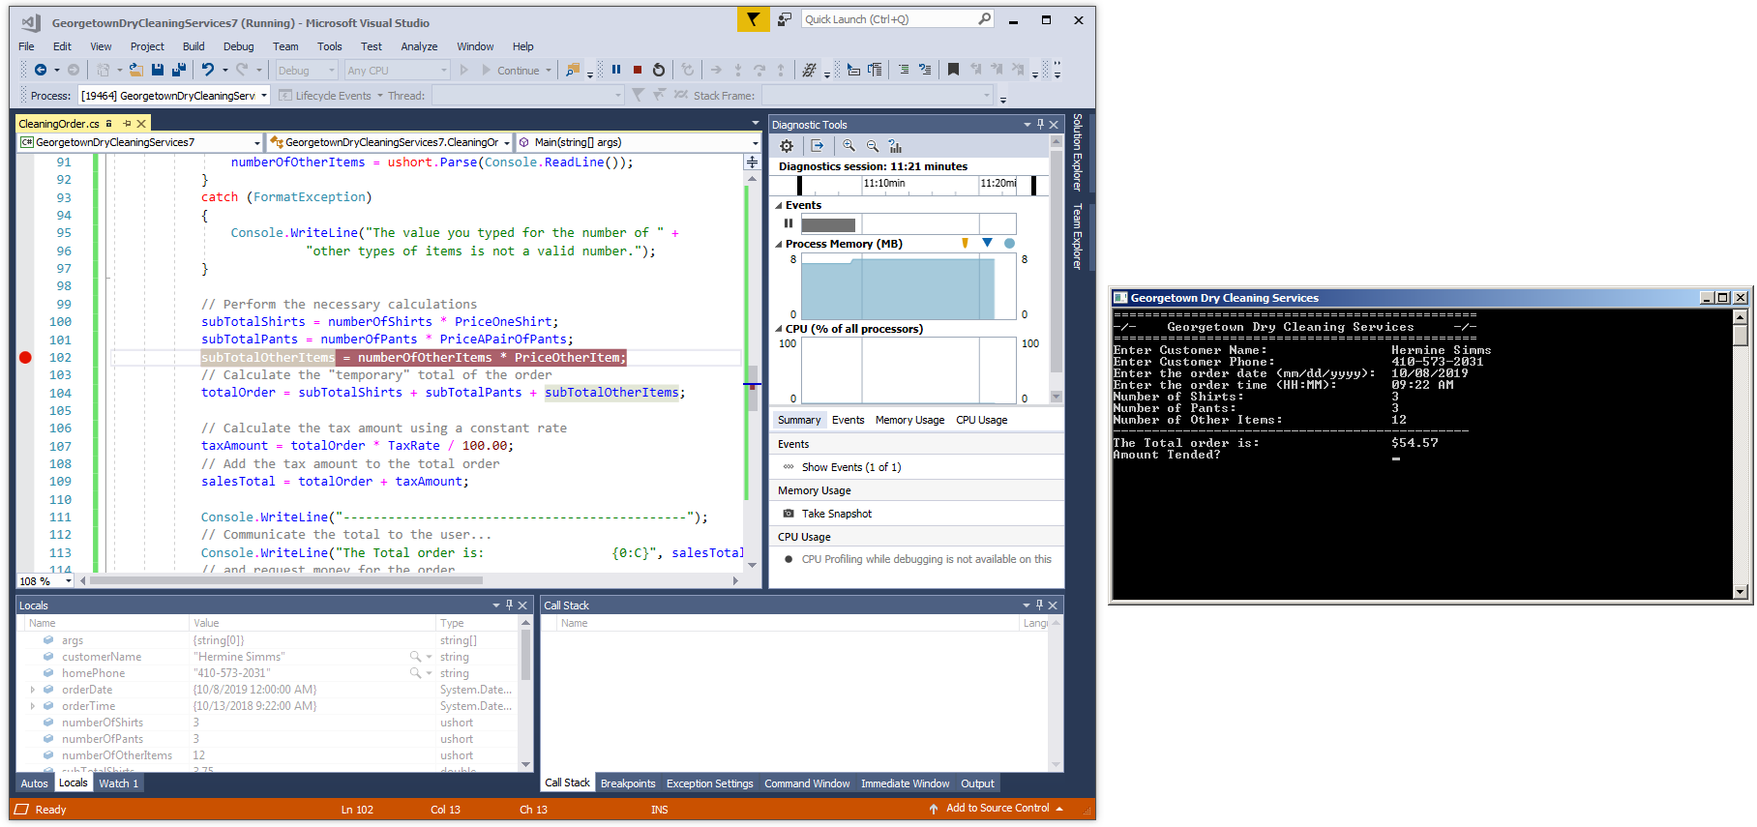
Task: Click Take Snapshot link
Action: (837, 514)
